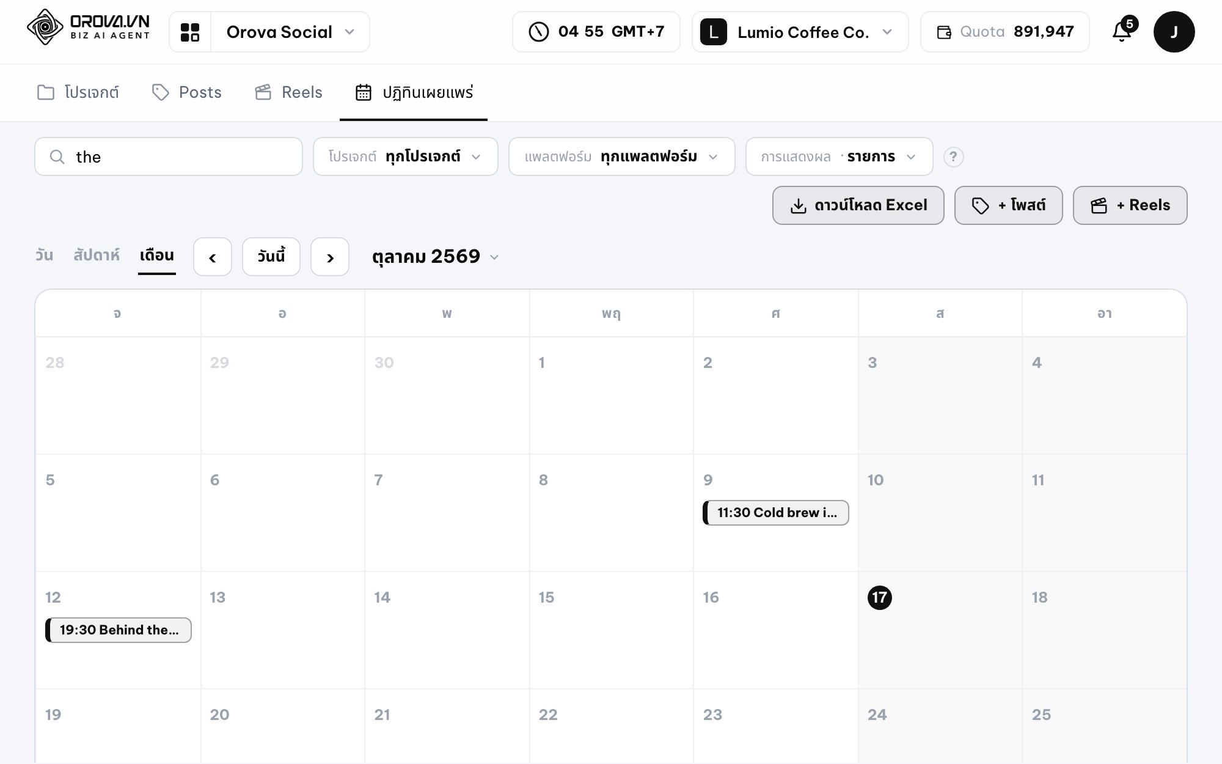Go to next month arrow
This screenshot has height=764, width=1222.
[x=330, y=257]
